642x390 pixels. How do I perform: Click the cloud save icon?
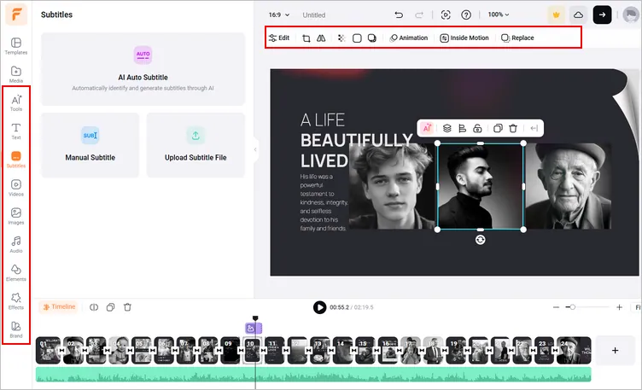[578, 15]
